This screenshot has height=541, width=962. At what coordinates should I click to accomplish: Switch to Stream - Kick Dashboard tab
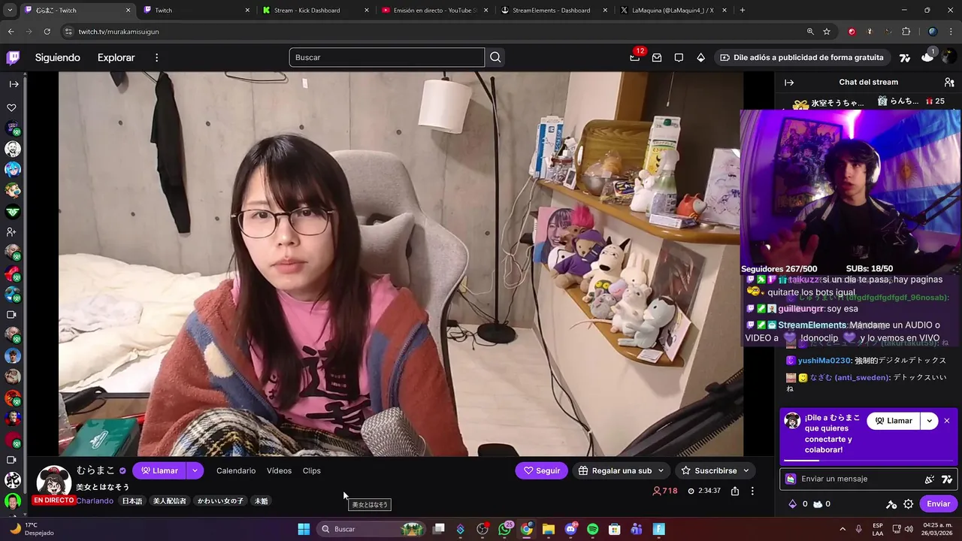(314, 11)
